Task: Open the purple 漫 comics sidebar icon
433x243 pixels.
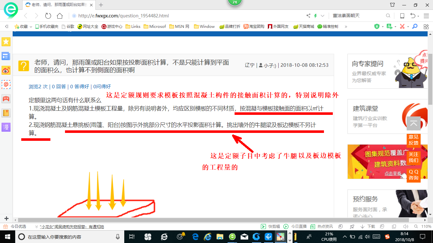Action: tap(6, 127)
